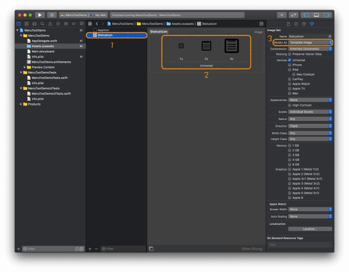Viewport: 349px width, 272px height.
Task: Open the Report navigator
Action: (82, 24)
